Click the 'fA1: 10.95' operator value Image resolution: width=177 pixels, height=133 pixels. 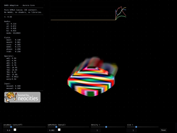click(x=12, y=68)
